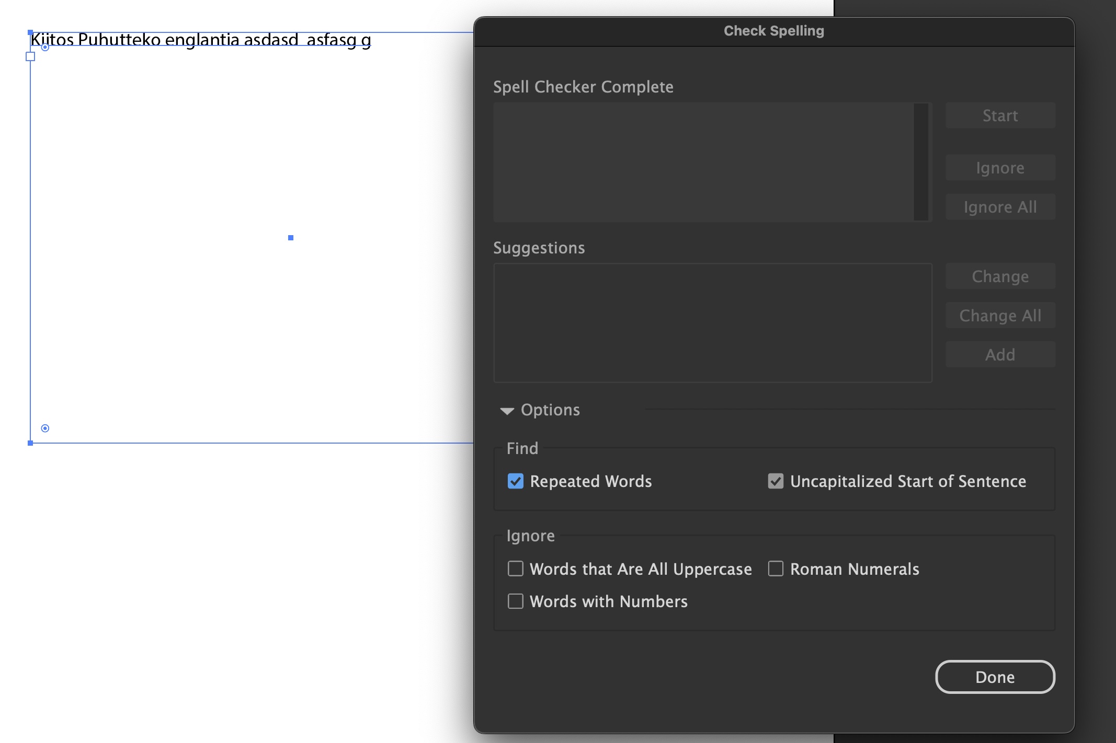Enable Words that Are All Uppercase

tap(515, 568)
